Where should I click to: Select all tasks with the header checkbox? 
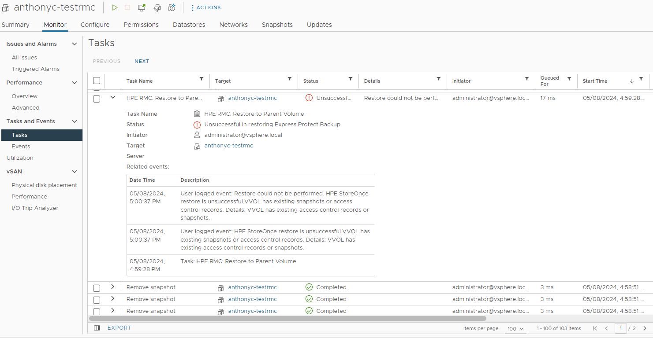click(x=97, y=81)
